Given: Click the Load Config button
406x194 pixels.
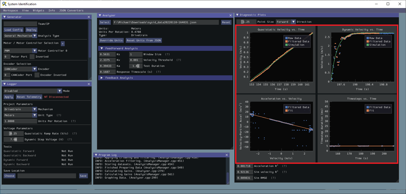Looking at the screenshot, I should click(14, 30).
